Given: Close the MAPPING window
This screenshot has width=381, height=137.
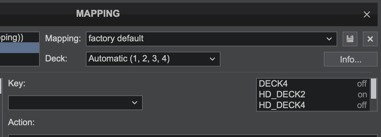Looking at the screenshot, I should click(367, 14).
